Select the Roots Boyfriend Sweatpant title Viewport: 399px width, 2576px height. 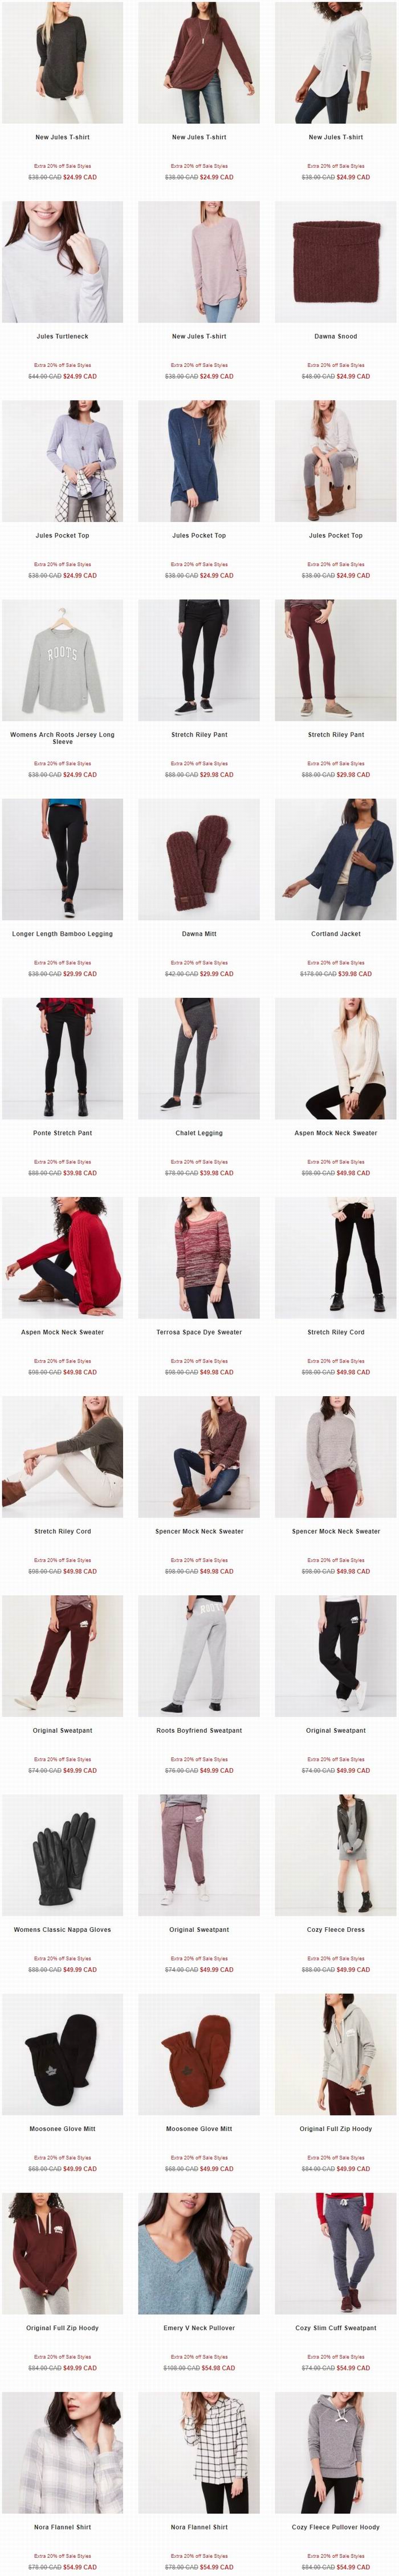pyautogui.click(x=199, y=1729)
